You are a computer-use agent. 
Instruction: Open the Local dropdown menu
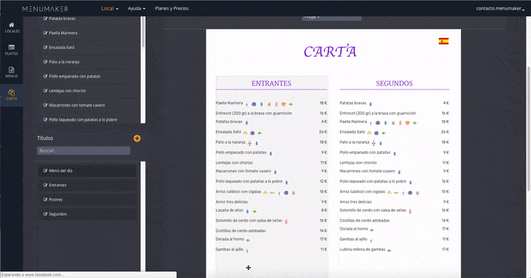click(x=110, y=9)
